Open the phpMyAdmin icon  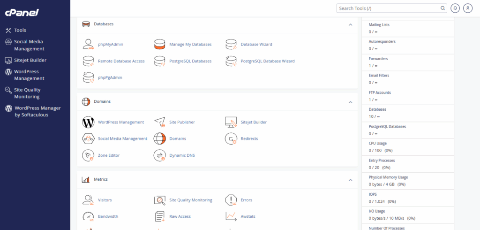point(88,44)
